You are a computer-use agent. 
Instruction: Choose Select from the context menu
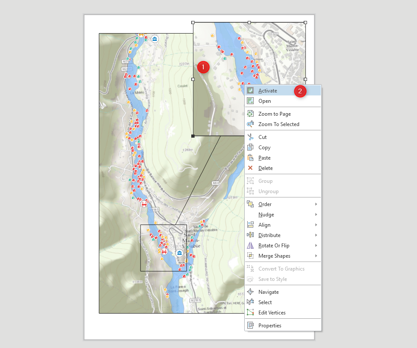[x=283, y=302]
